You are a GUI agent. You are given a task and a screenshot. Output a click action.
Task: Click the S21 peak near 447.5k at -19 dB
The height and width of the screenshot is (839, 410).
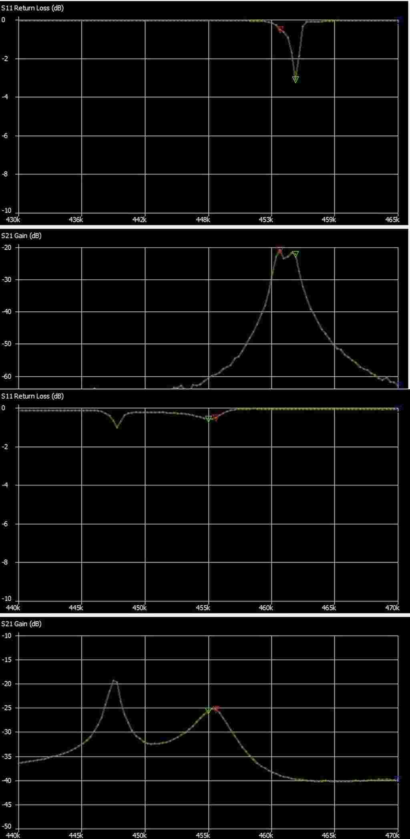[115, 681]
